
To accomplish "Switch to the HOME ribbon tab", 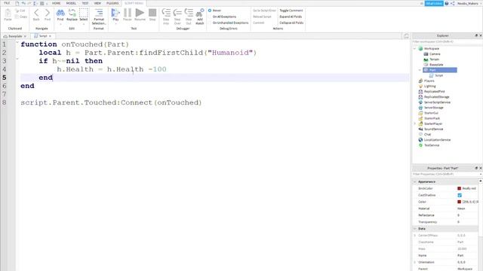I will (56, 3).
